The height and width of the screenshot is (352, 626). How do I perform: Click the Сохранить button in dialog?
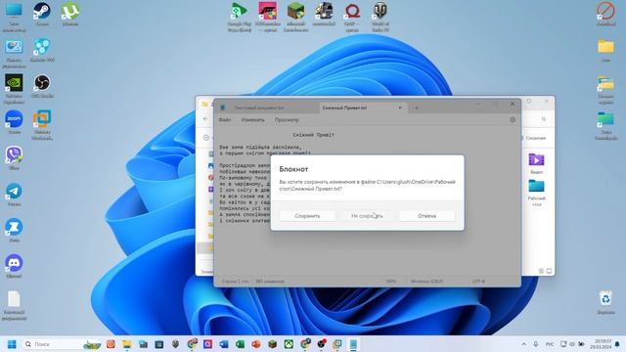[x=307, y=216]
